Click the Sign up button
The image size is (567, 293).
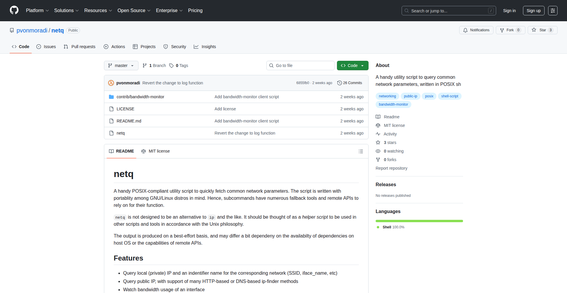pyautogui.click(x=533, y=11)
